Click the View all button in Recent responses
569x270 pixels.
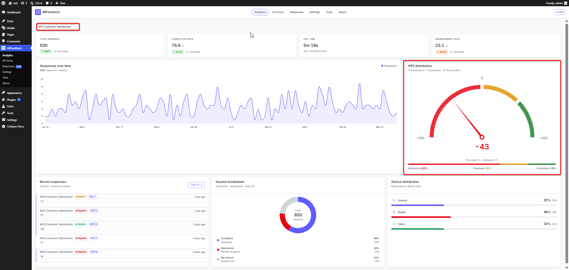coord(196,185)
